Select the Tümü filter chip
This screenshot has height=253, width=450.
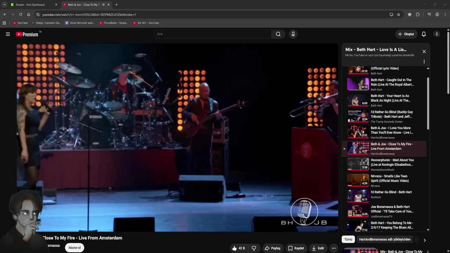348,239
